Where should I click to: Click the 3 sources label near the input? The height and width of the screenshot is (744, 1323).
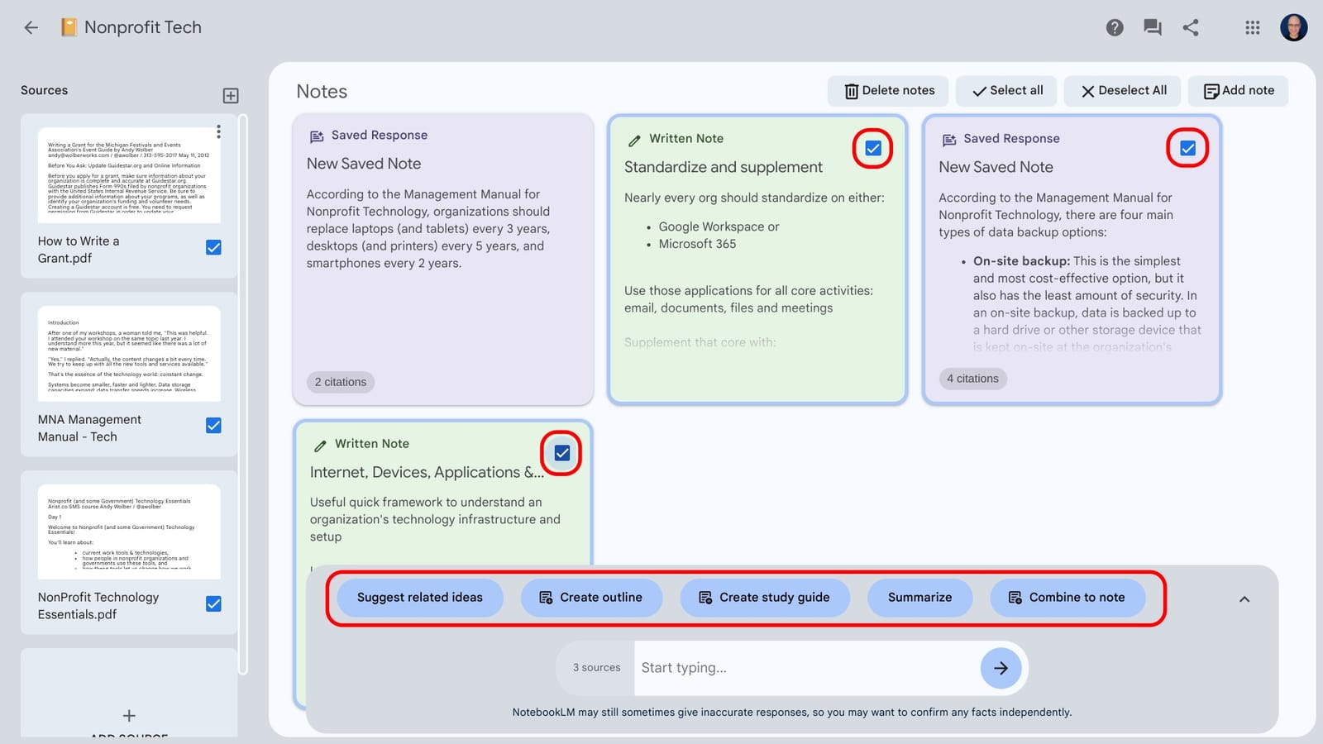[x=594, y=667]
